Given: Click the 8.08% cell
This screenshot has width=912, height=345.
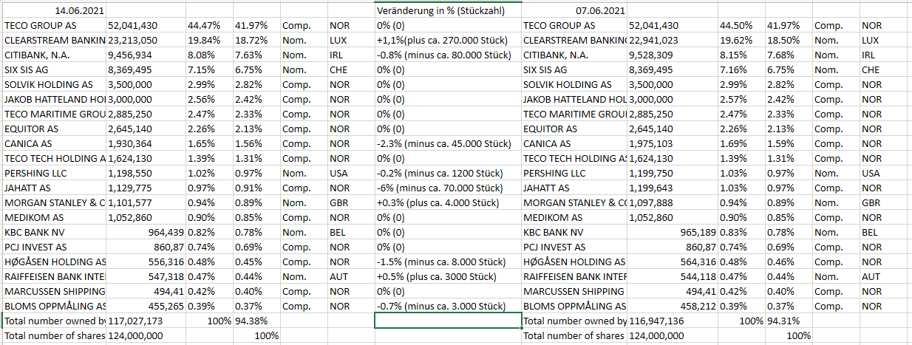Looking at the screenshot, I should [x=209, y=55].
